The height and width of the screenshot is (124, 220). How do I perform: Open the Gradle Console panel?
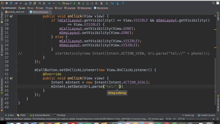tap(206, 115)
